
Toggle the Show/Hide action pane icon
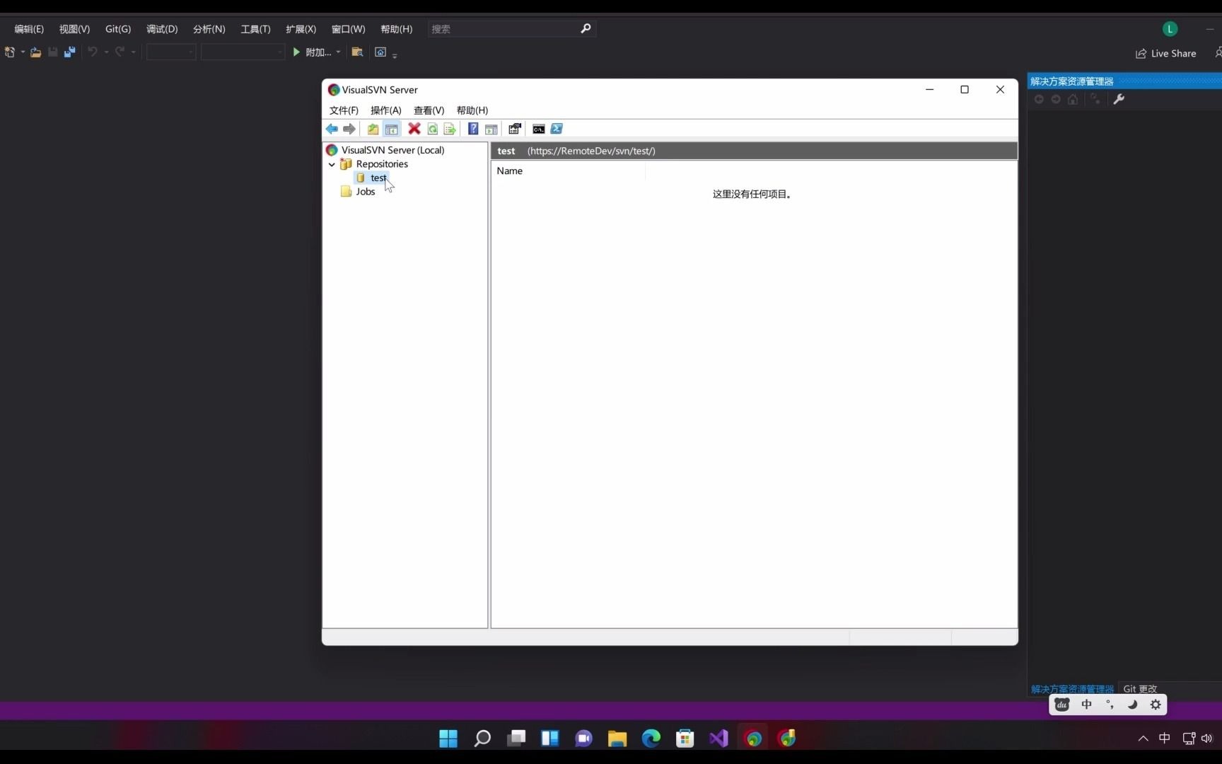(x=491, y=129)
